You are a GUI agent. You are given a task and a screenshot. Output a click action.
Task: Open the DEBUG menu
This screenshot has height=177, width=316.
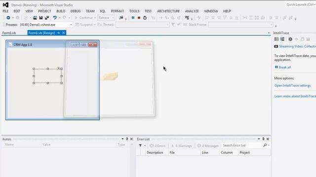(76, 11)
